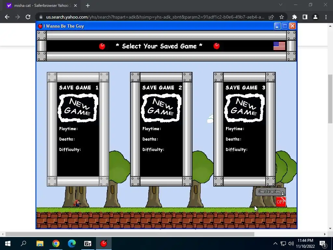Open tab search chevron in Chrome title bar

tap(281, 5)
